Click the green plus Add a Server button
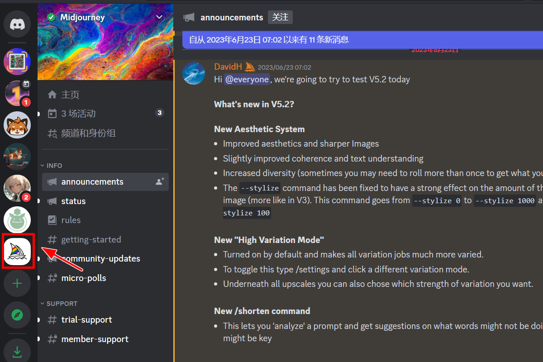 (17, 283)
